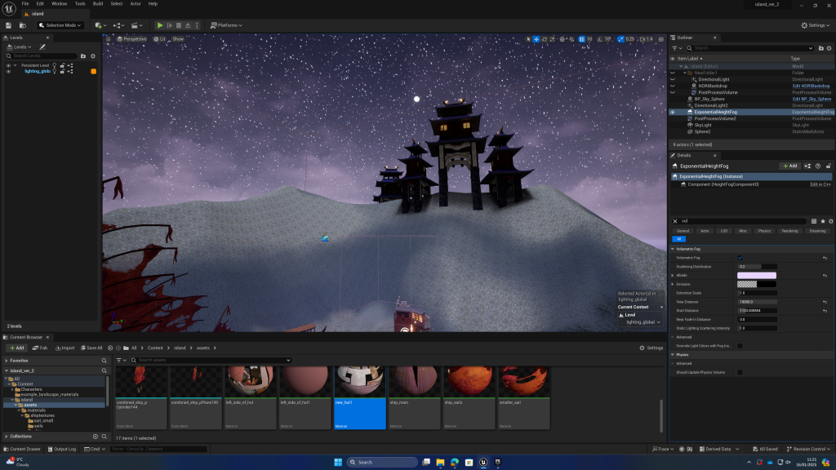Switch to the Rendering filter tab in Details
This screenshot has width=836, height=470.
pyautogui.click(x=789, y=231)
